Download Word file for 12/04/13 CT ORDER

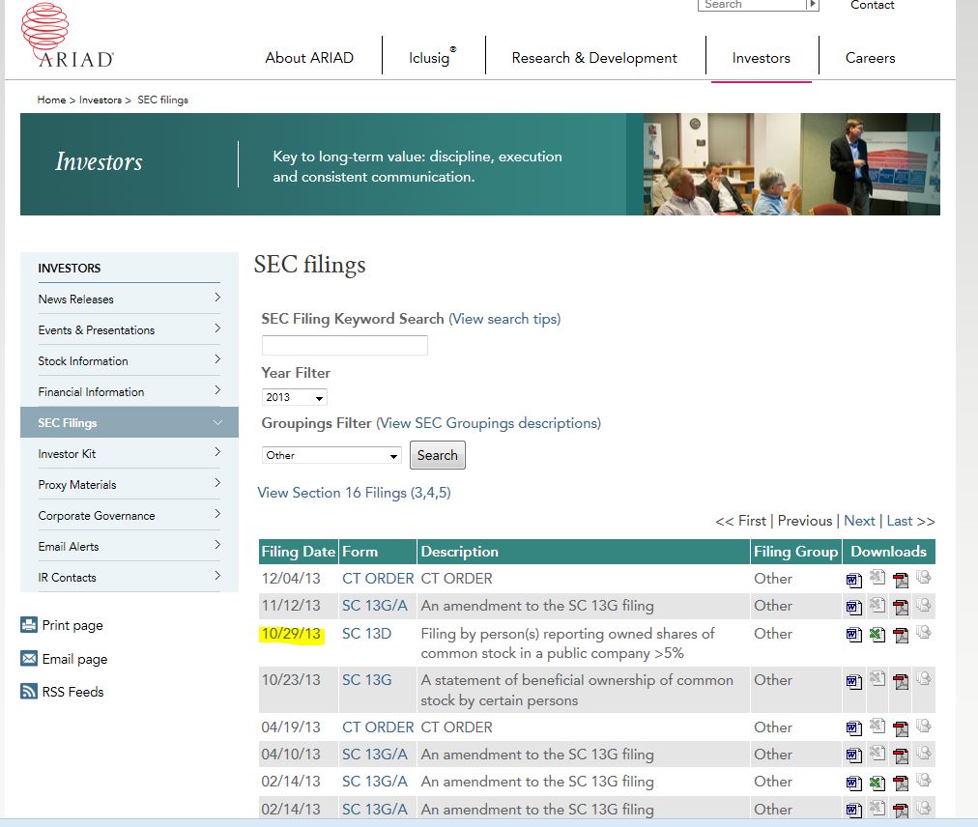(853, 580)
